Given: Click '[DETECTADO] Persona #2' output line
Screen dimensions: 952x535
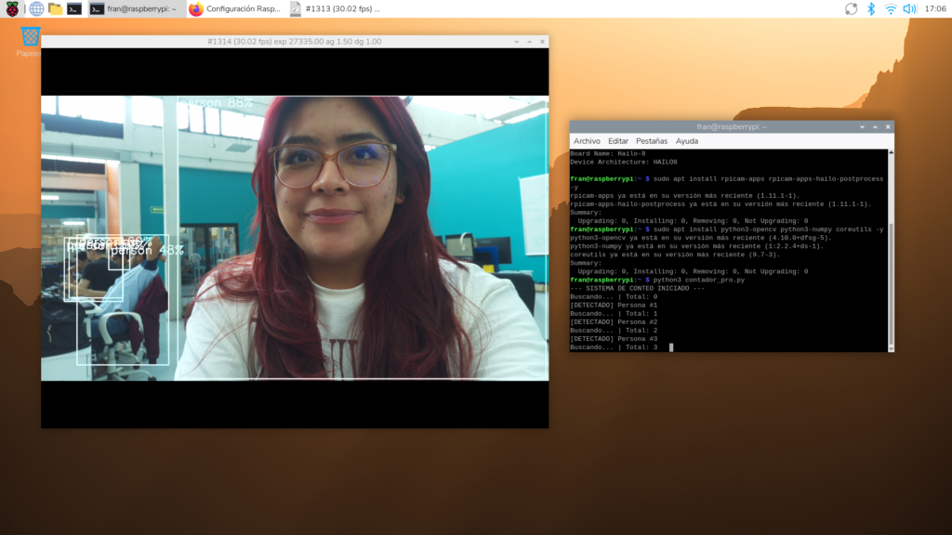Looking at the screenshot, I should point(614,322).
